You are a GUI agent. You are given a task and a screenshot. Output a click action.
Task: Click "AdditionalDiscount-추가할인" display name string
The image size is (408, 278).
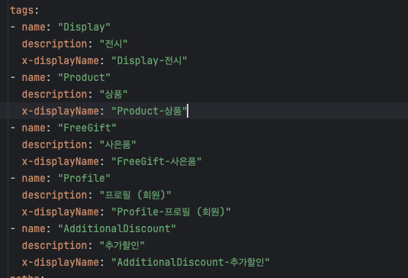coord(191,262)
